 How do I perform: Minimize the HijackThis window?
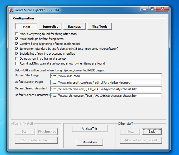pyautogui.click(x=145, y=9)
